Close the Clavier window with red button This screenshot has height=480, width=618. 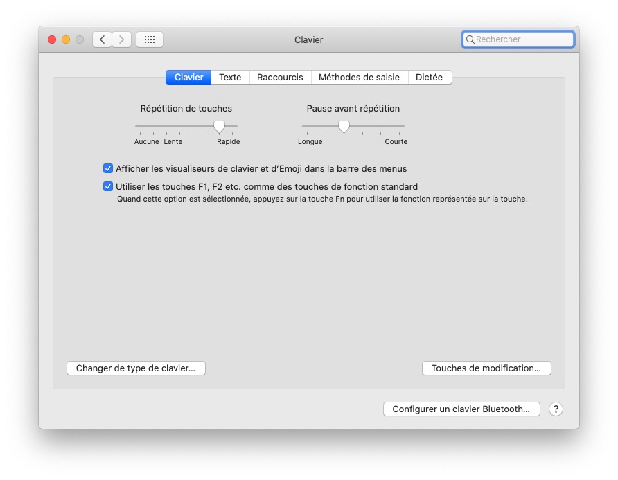point(52,39)
